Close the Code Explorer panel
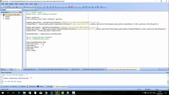 (x=21, y=12)
